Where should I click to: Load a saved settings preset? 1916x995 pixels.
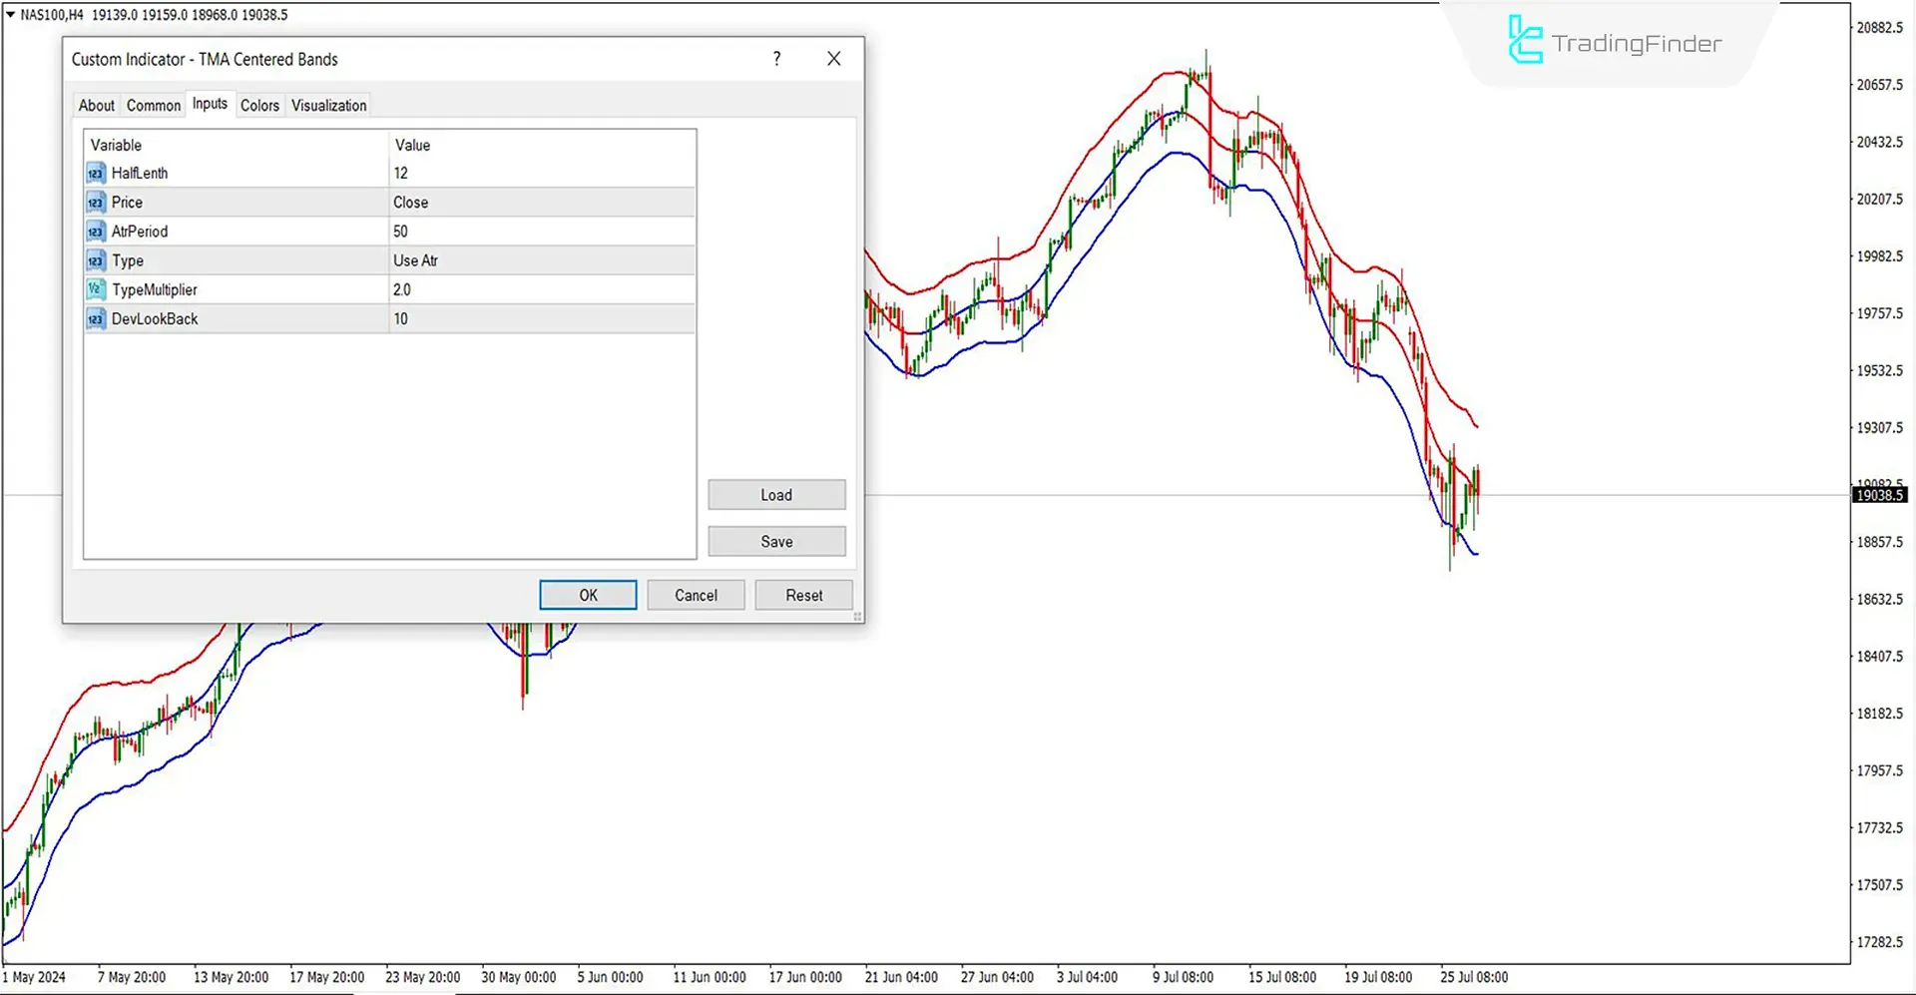click(x=776, y=494)
